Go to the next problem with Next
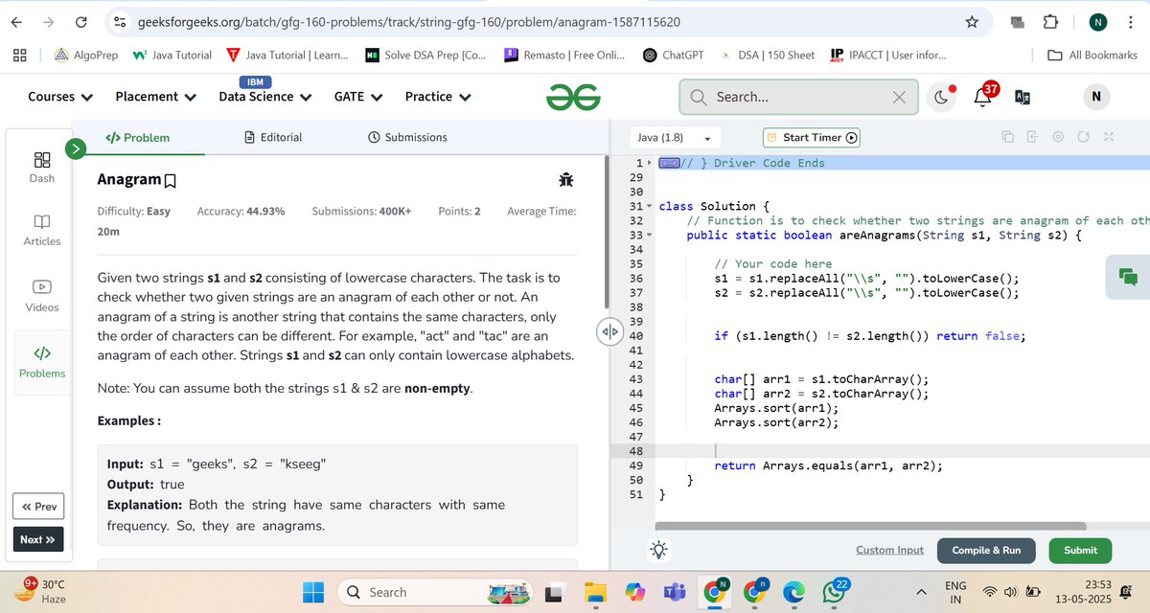 (38, 539)
